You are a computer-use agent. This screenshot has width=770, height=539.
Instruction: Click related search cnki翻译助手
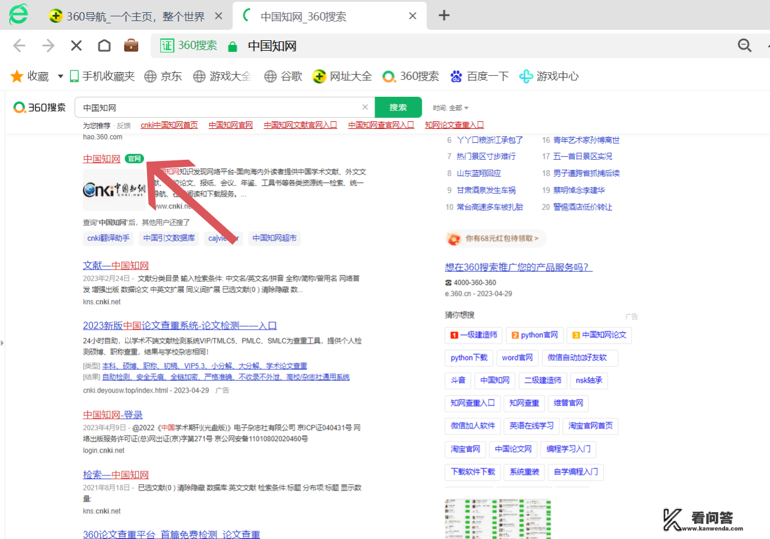point(108,238)
